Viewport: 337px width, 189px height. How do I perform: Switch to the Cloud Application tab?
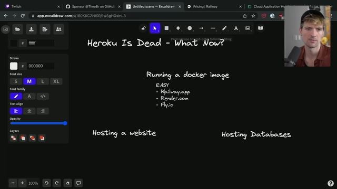[266, 7]
